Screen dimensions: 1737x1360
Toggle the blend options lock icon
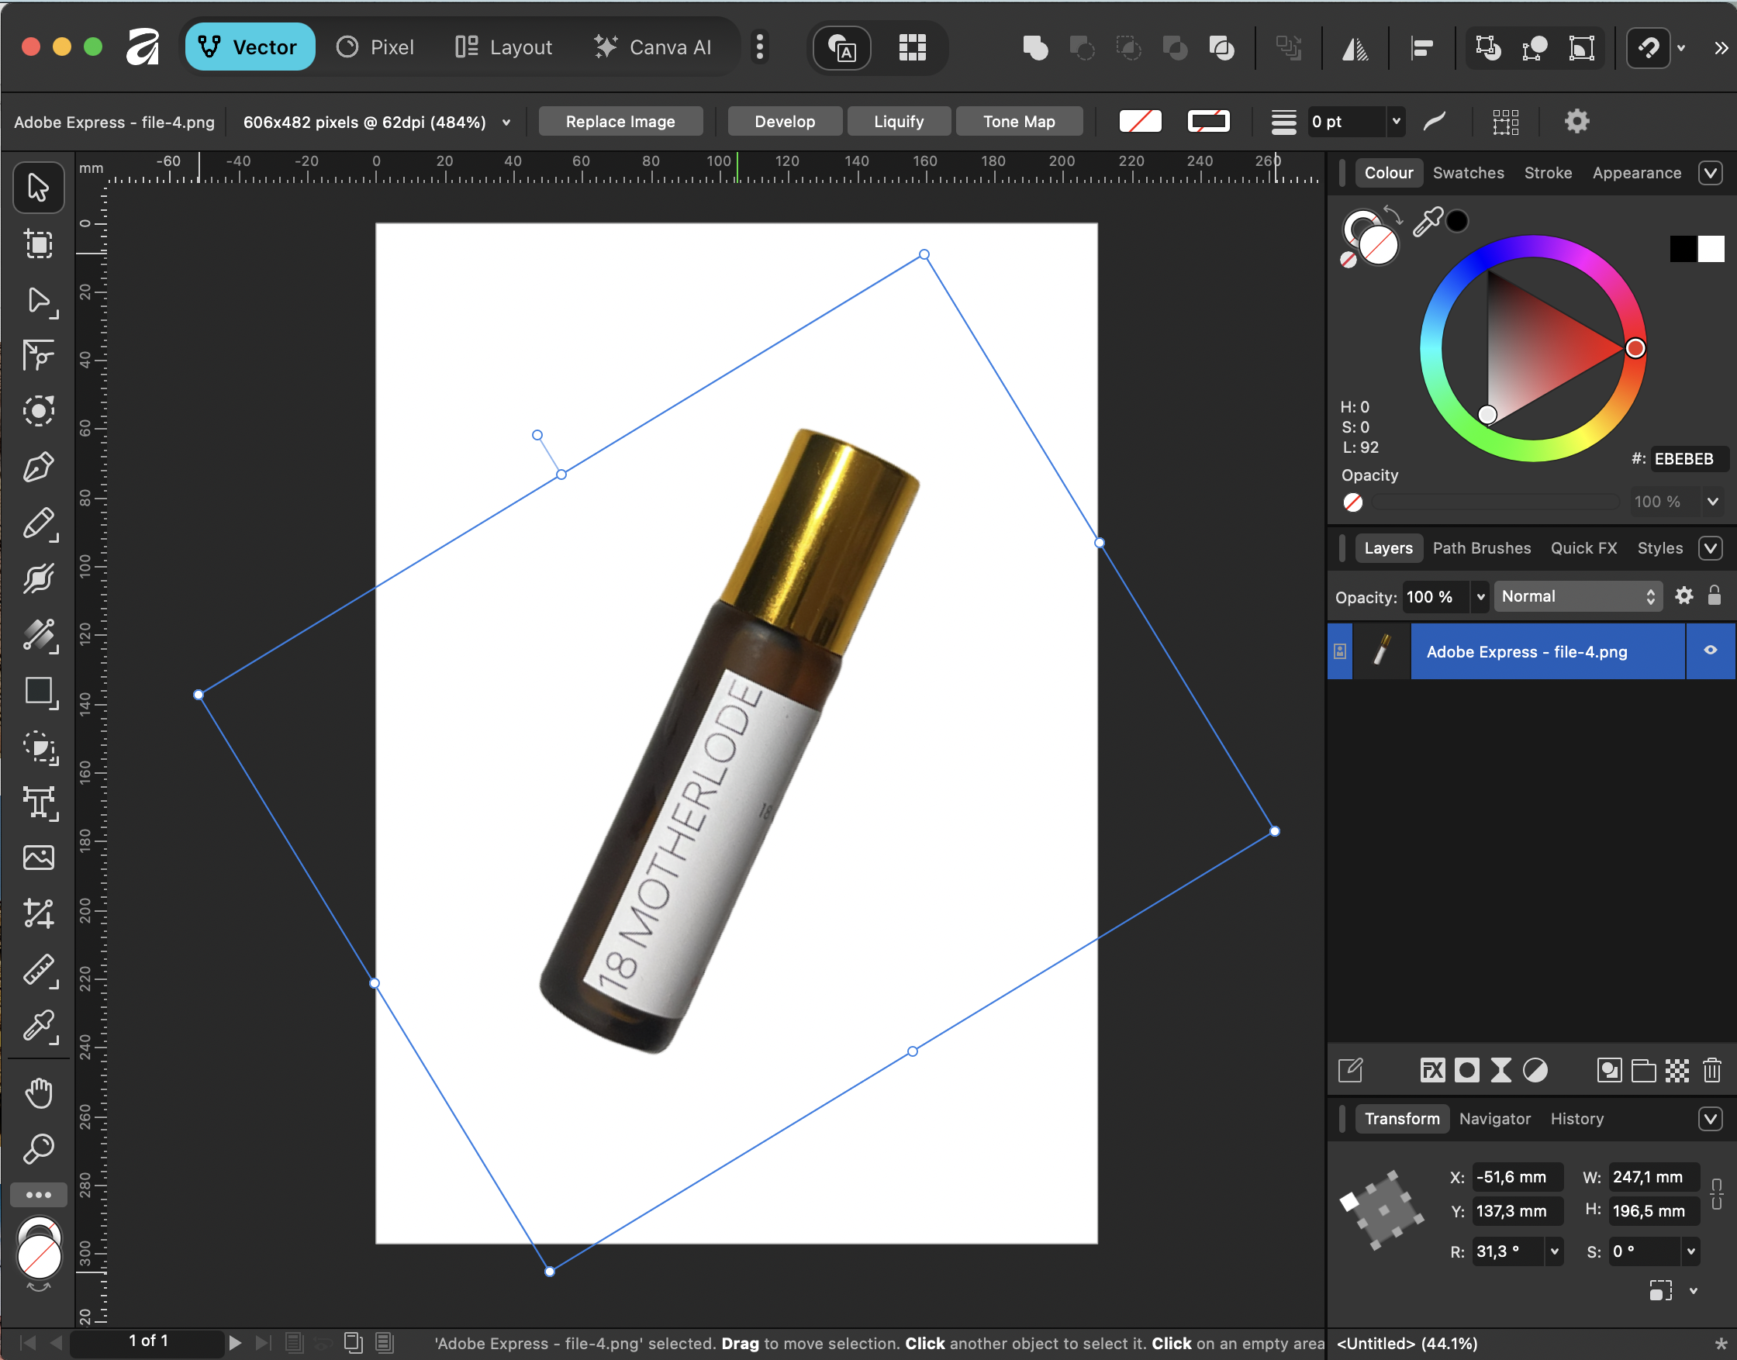pos(1716,595)
